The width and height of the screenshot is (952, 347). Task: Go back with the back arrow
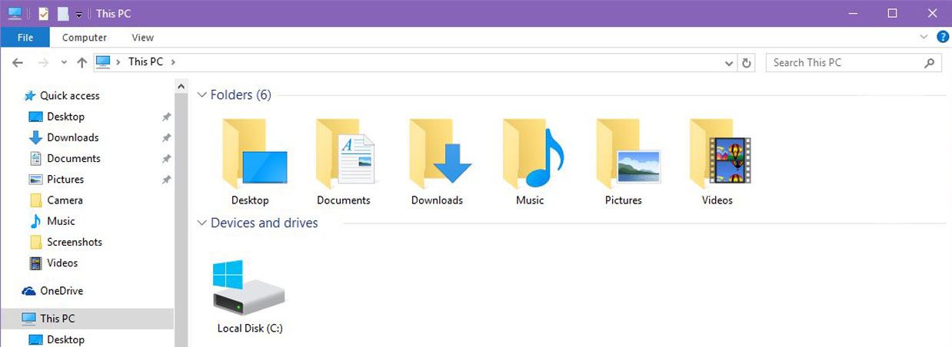[18, 62]
